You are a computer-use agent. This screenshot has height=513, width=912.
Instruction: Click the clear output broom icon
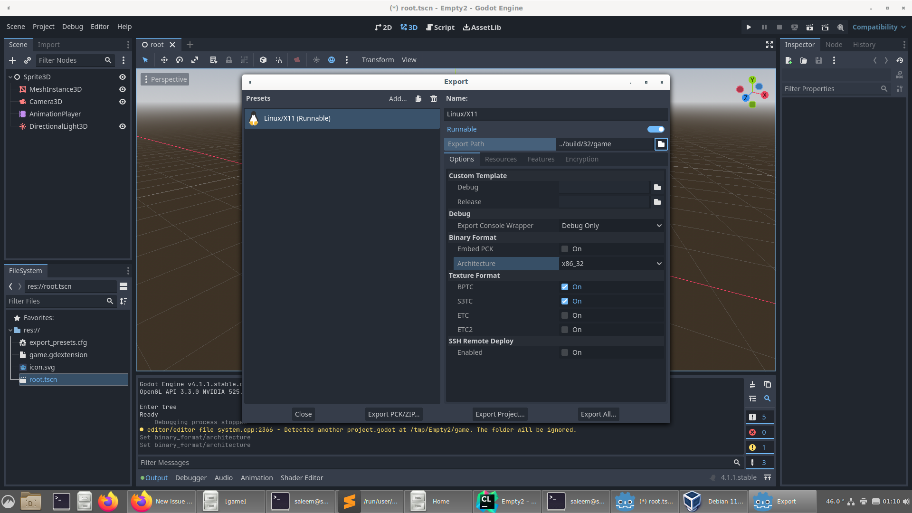[752, 384]
